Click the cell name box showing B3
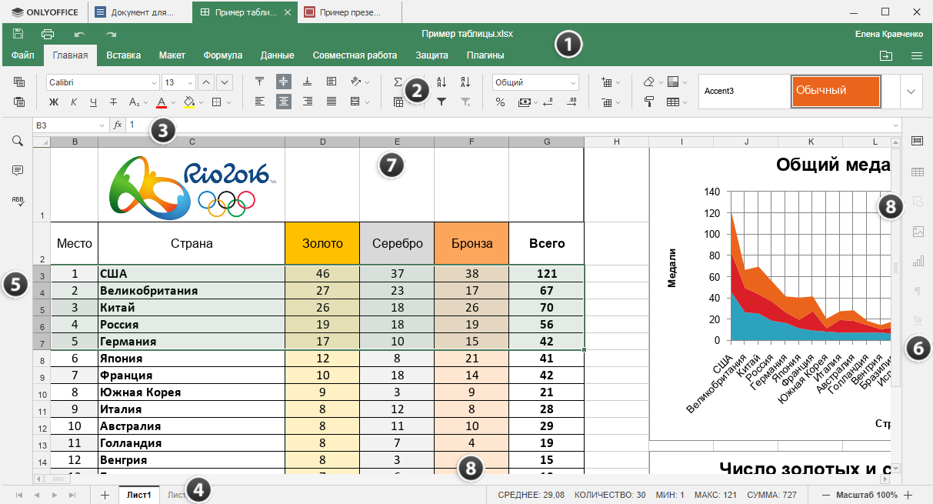 (x=69, y=125)
